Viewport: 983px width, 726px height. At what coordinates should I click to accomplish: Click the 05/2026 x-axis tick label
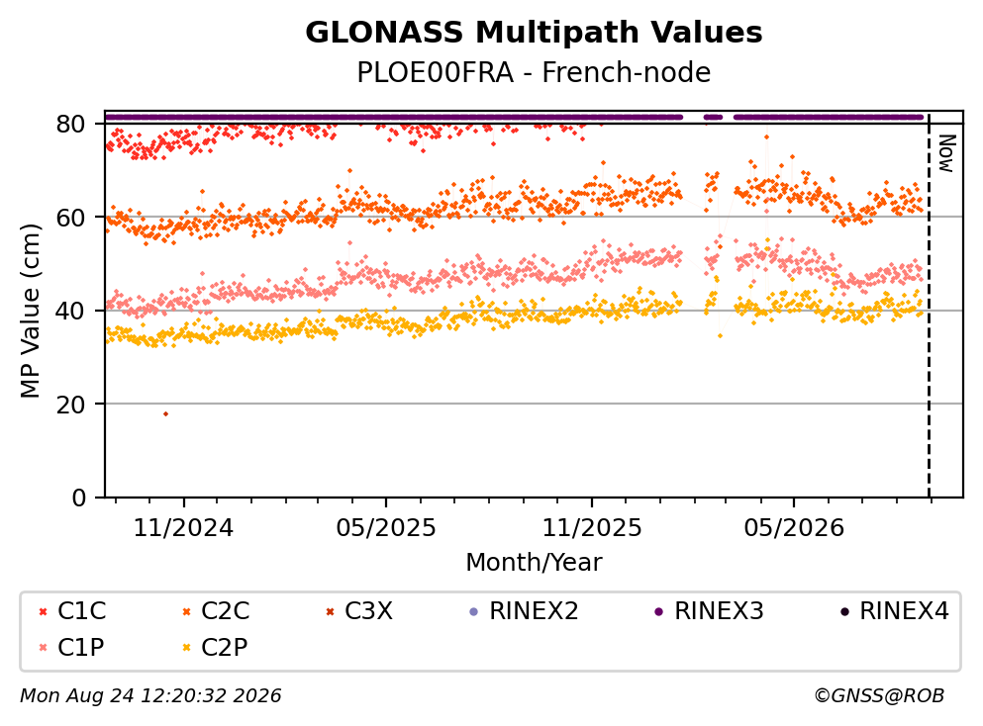coord(794,528)
